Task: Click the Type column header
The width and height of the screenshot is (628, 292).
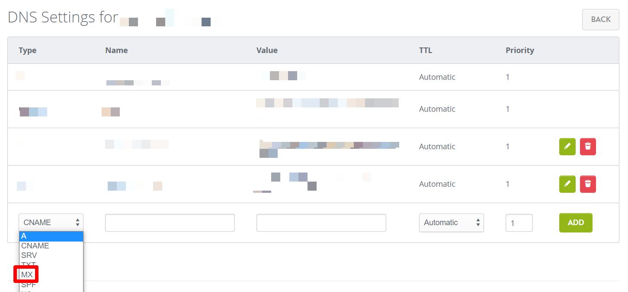Action: pos(27,50)
